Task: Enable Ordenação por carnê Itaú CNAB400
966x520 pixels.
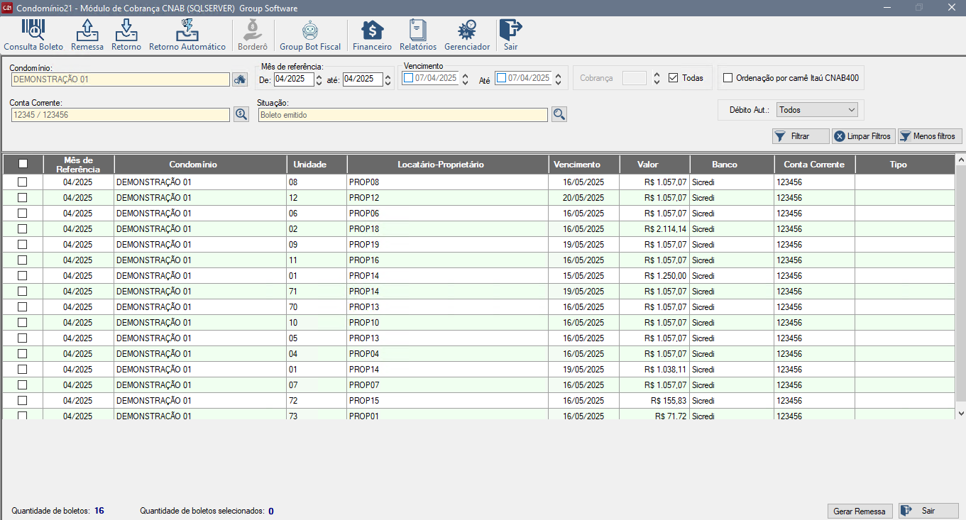Action: coord(728,78)
